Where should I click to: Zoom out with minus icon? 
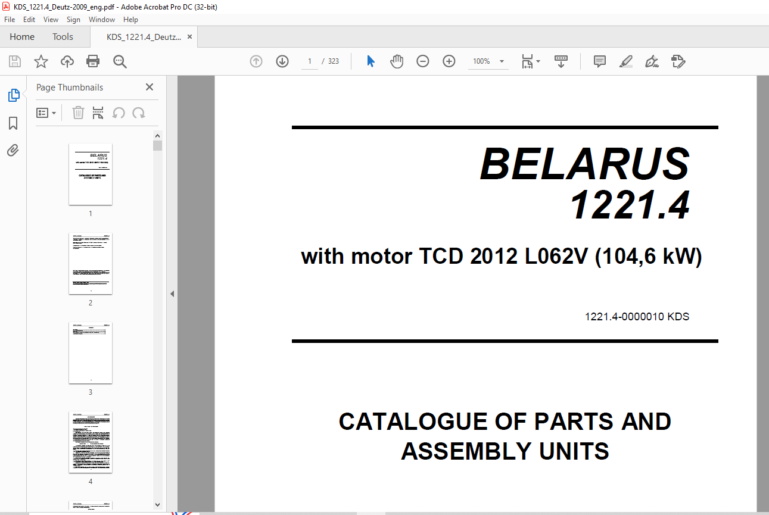click(423, 61)
